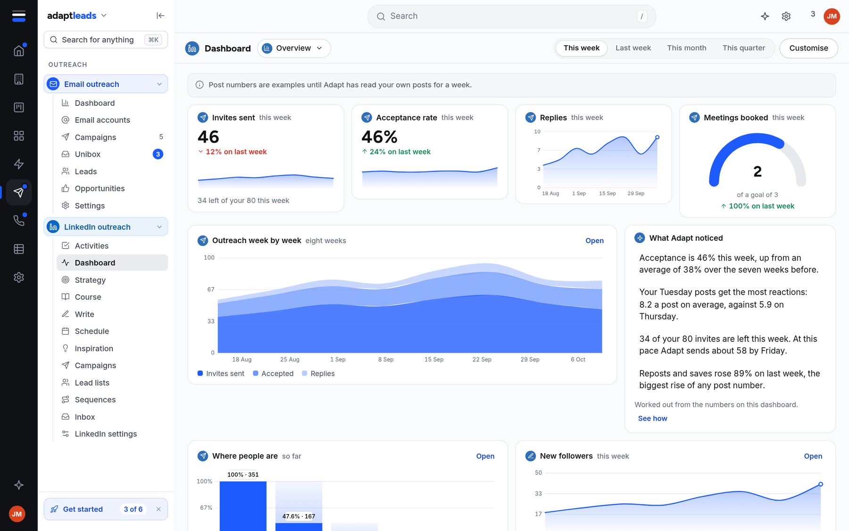Viewport: 849px width, 531px height.
Task: Open LinkedIn settings item
Action: (112, 434)
